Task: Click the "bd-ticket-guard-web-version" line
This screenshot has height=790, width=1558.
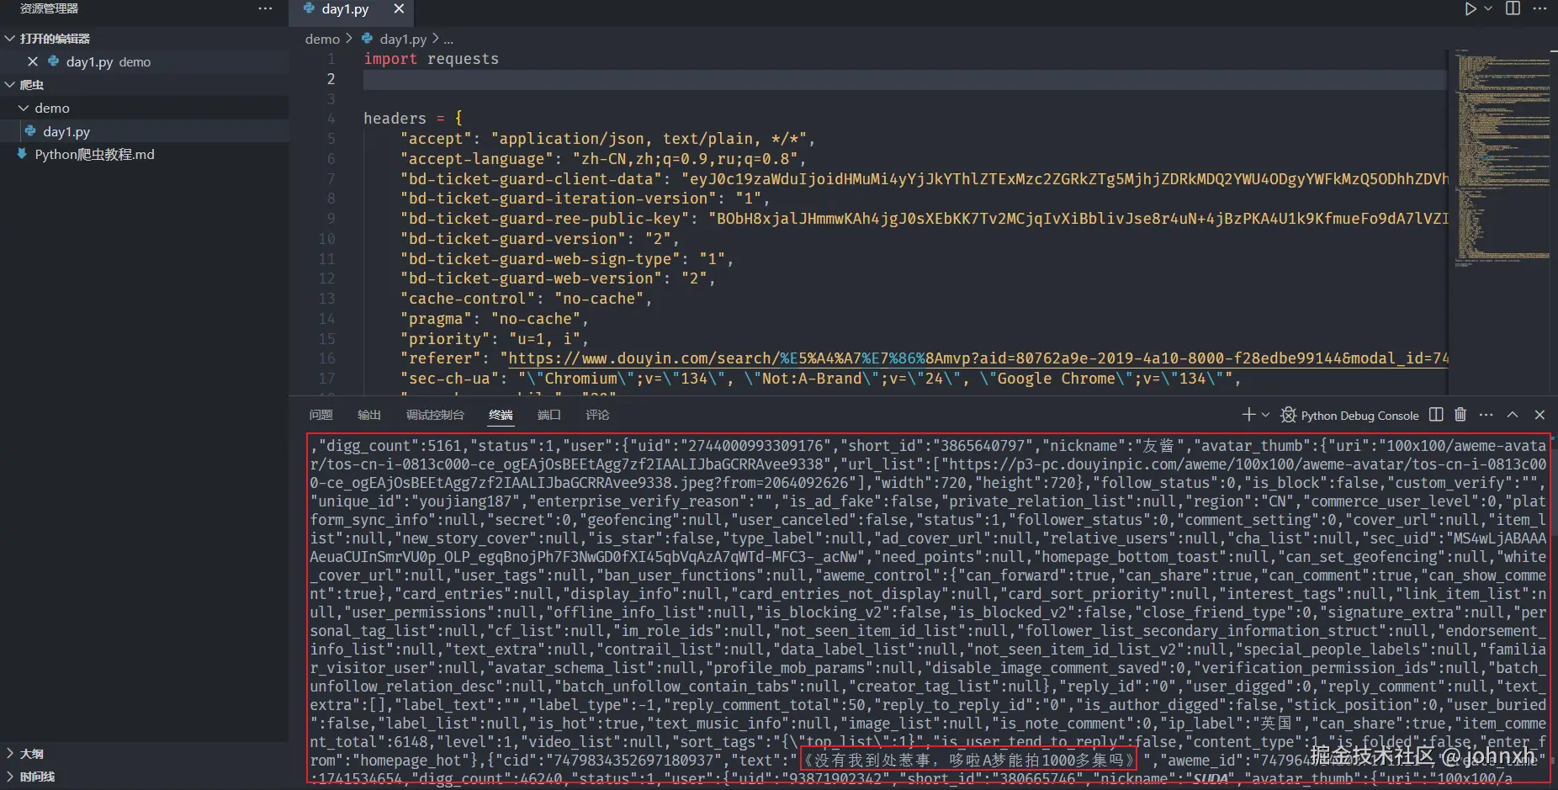Action: click(558, 278)
